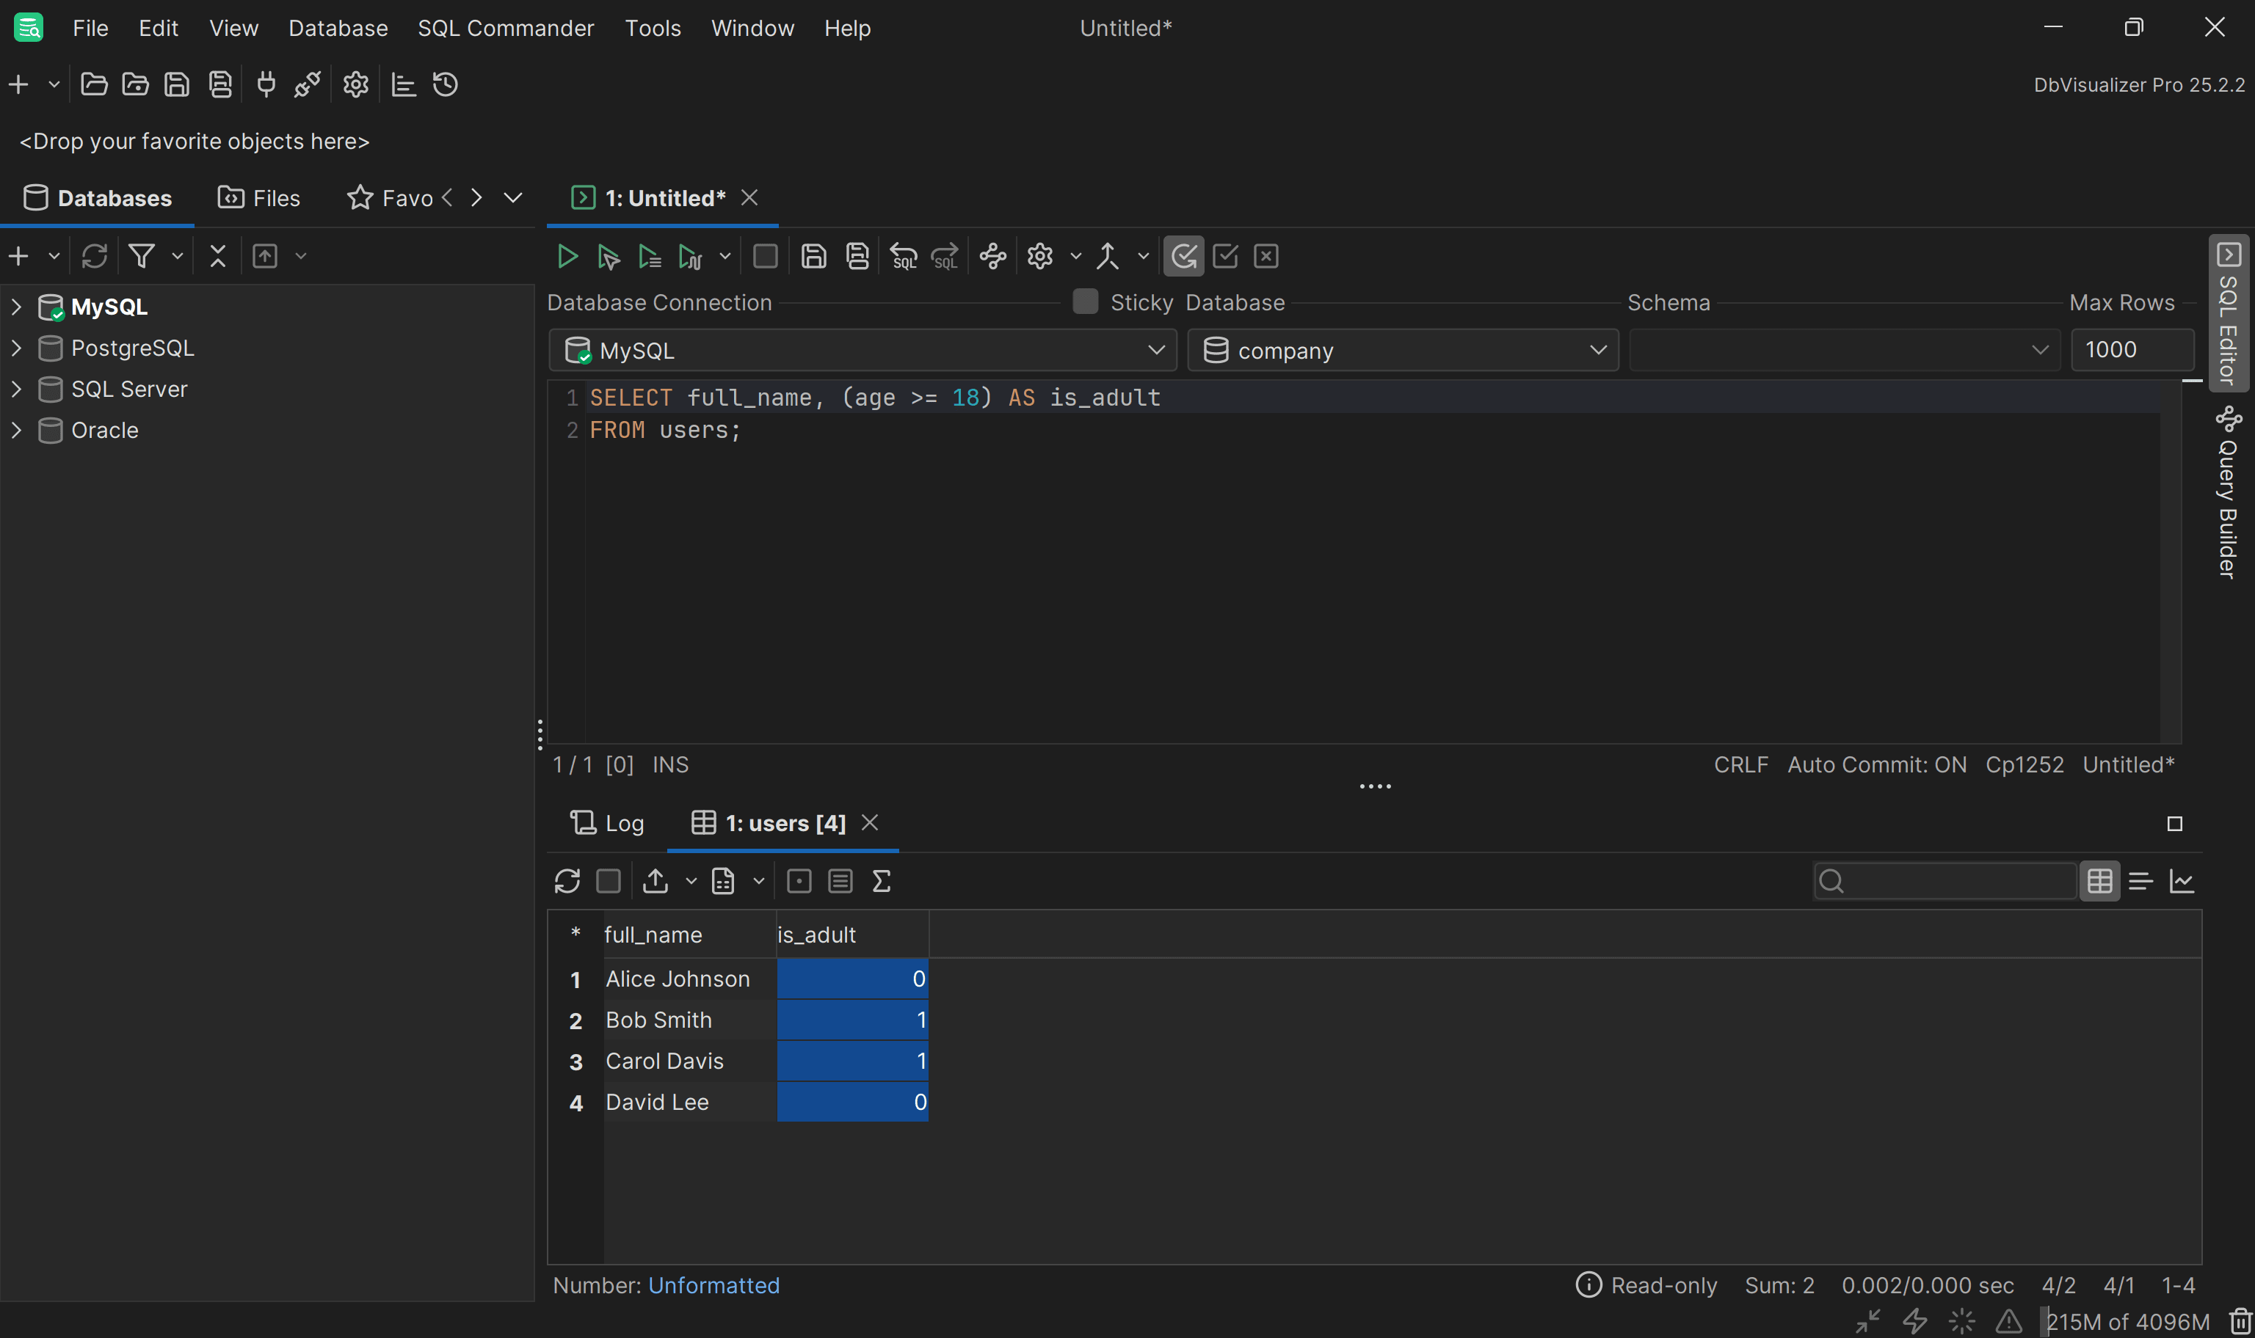2255x1338 pixels.
Task: Click the Unformatted number format link
Action: tap(713, 1284)
